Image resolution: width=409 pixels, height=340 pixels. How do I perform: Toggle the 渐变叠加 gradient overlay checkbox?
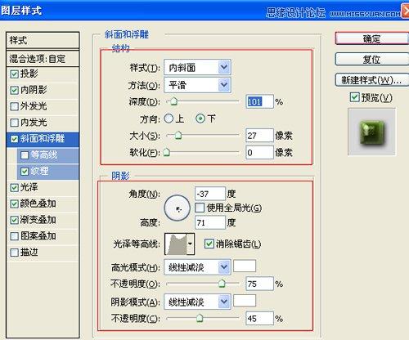point(14,220)
